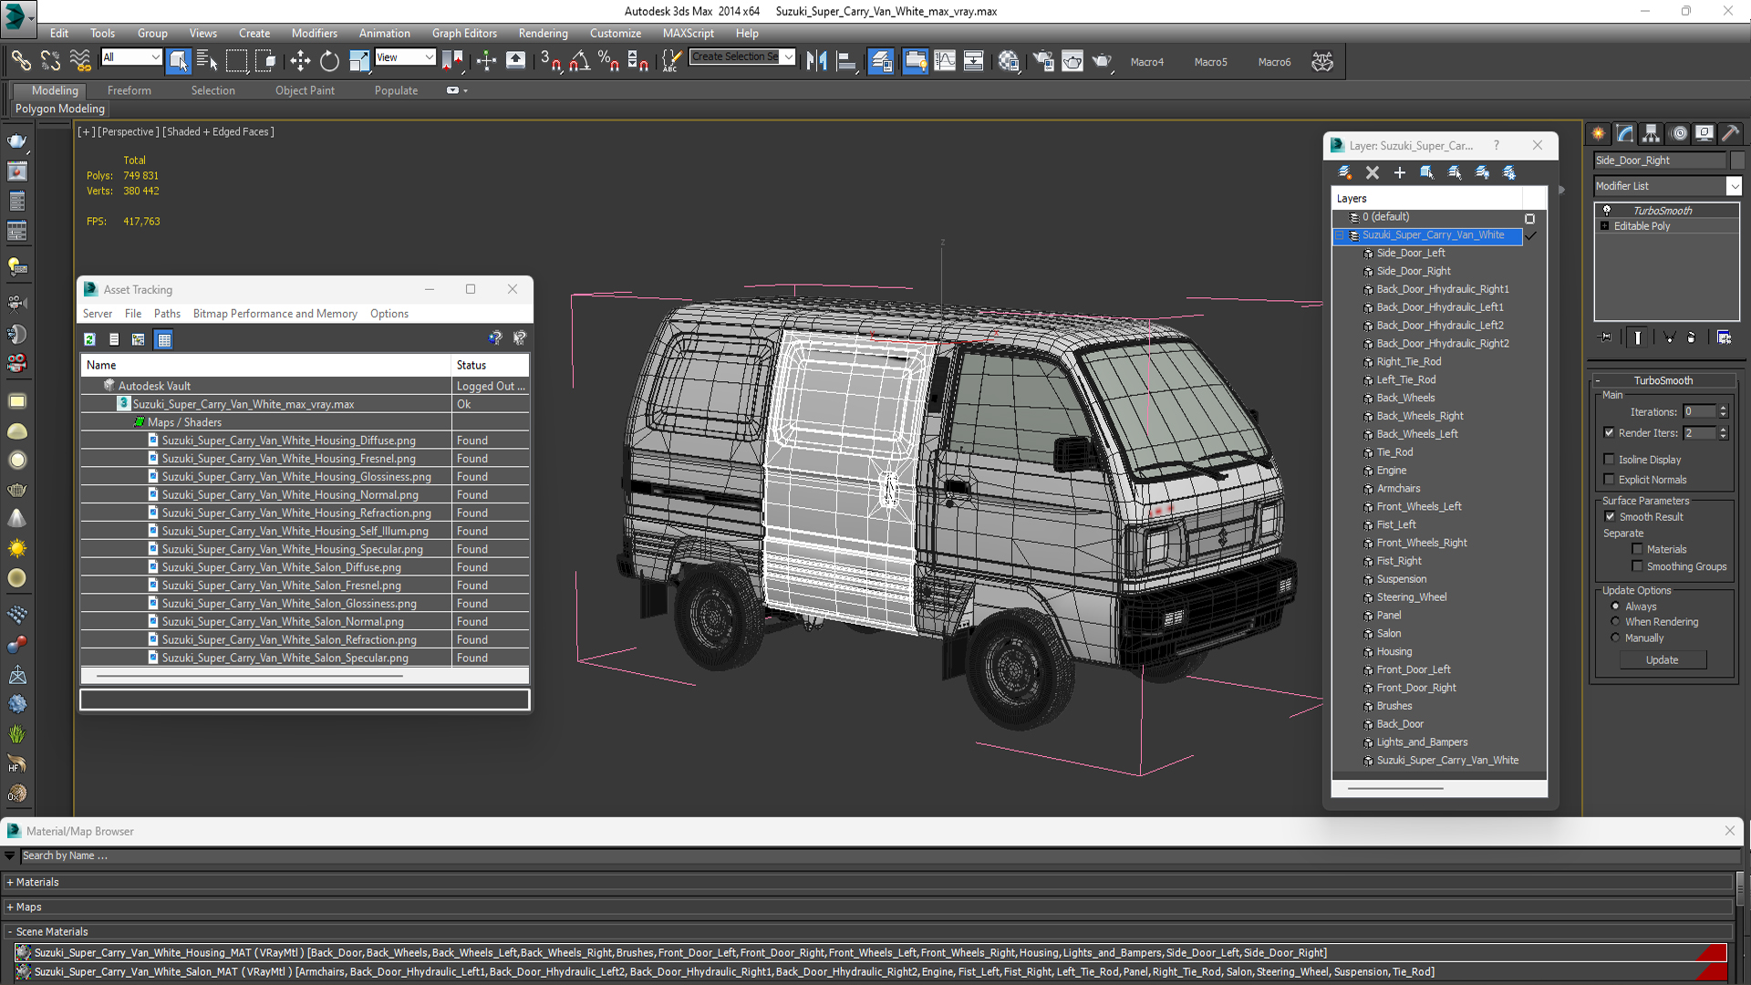
Task: Open the Create command panel tab
Action: [1599, 133]
